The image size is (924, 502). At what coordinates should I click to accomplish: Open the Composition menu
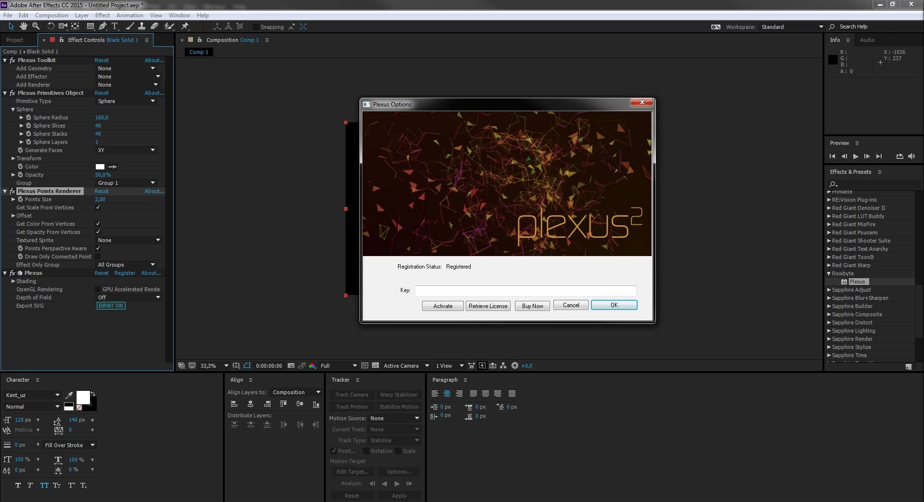coord(51,15)
